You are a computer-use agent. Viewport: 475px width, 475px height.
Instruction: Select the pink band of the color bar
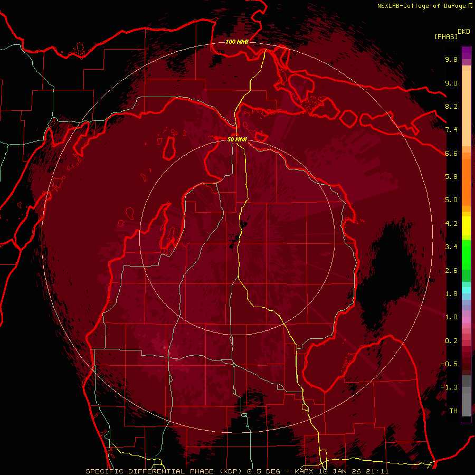466,320
